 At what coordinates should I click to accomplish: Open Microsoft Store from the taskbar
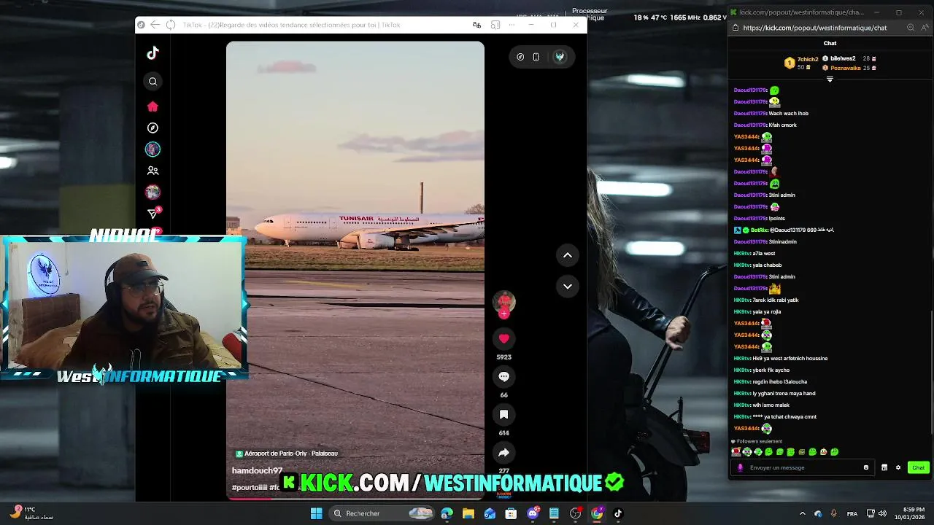pos(511,513)
